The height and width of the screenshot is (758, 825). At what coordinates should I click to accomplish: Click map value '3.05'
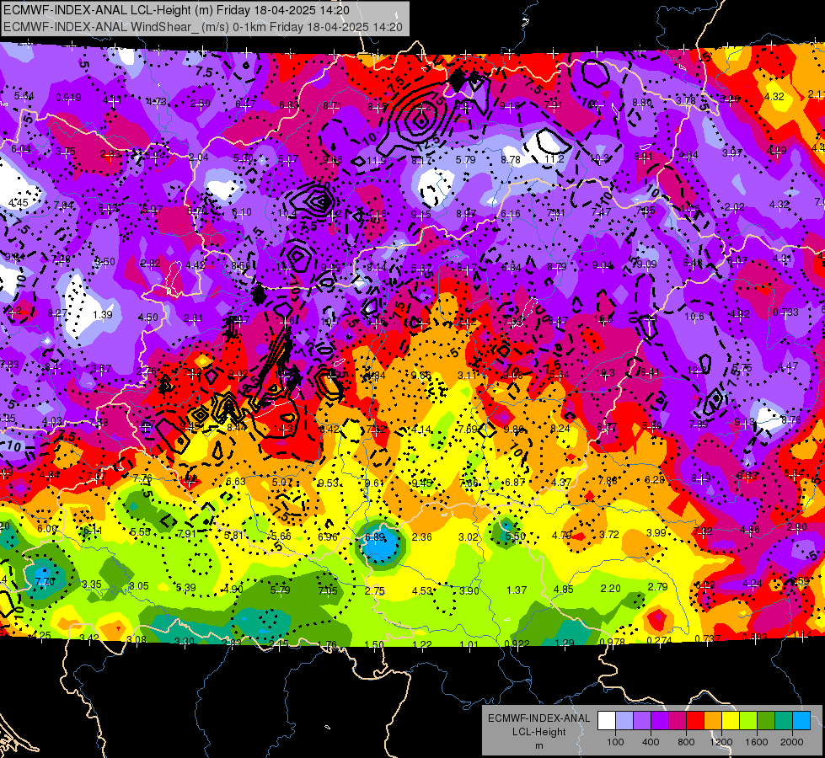pyautogui.click(x=138, y=586)
